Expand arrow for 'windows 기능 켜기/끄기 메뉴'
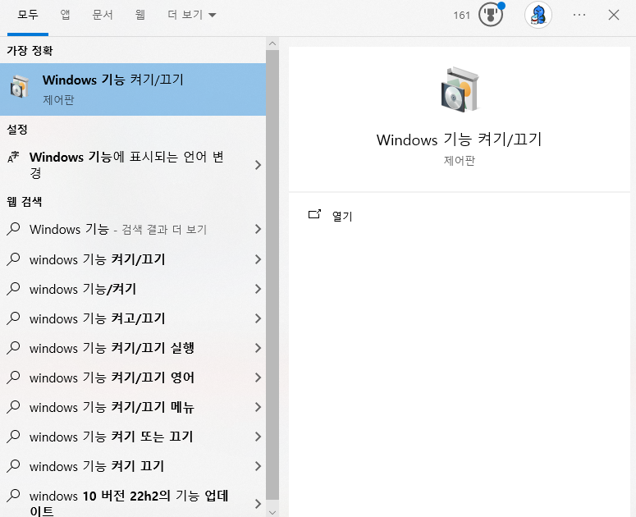Image resolution: width=636 pixels, height=517 pixels. [x=258, y=407]
